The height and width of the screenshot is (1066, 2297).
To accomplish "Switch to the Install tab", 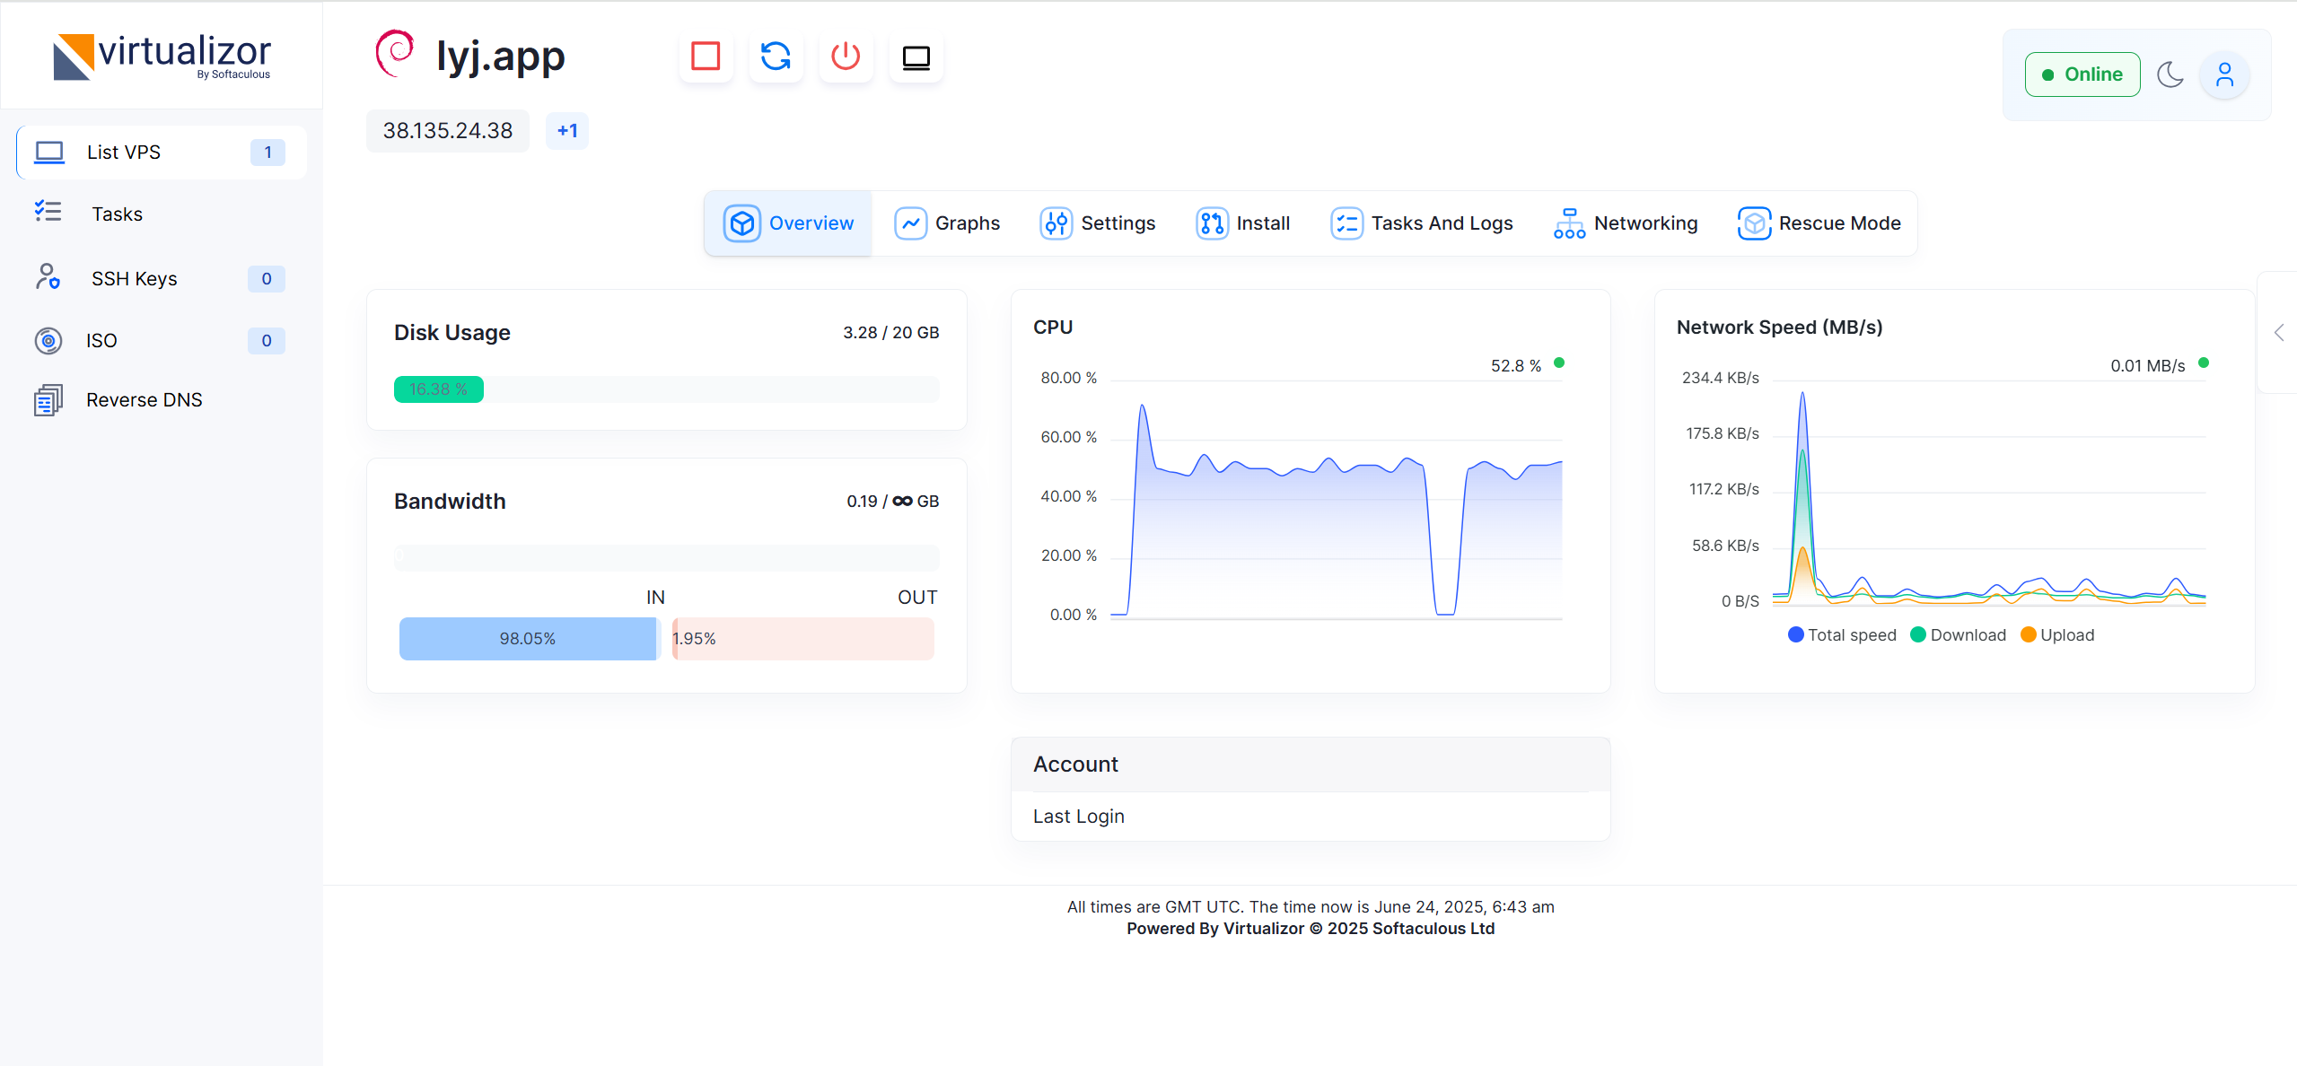I will [x=1243, y=223].
